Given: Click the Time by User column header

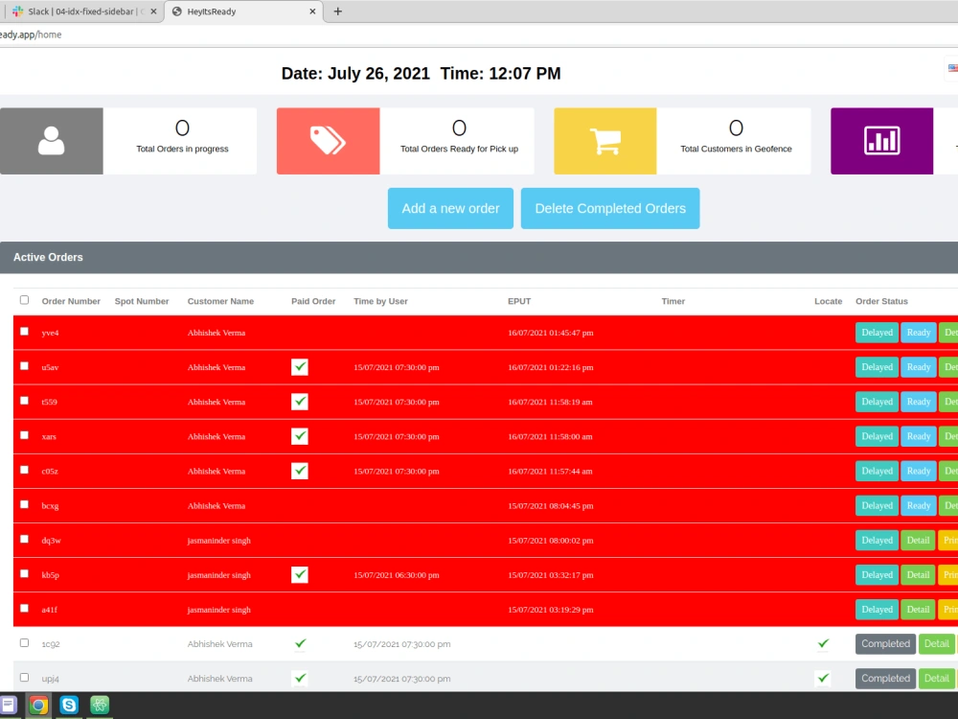Looking at the screenshot, I should [380, 301].
